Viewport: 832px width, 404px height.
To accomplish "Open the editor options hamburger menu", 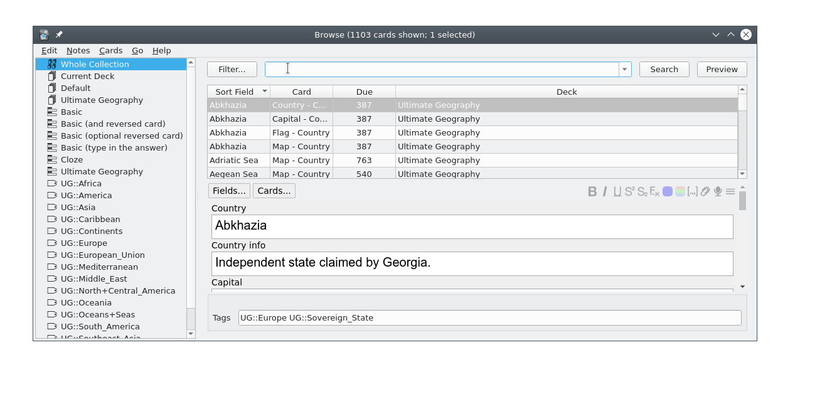I will 729,192.
